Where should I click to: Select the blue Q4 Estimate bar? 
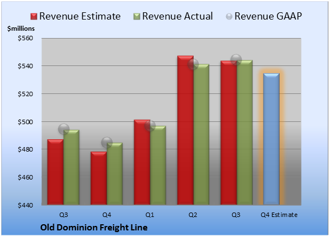pos(271,139)
